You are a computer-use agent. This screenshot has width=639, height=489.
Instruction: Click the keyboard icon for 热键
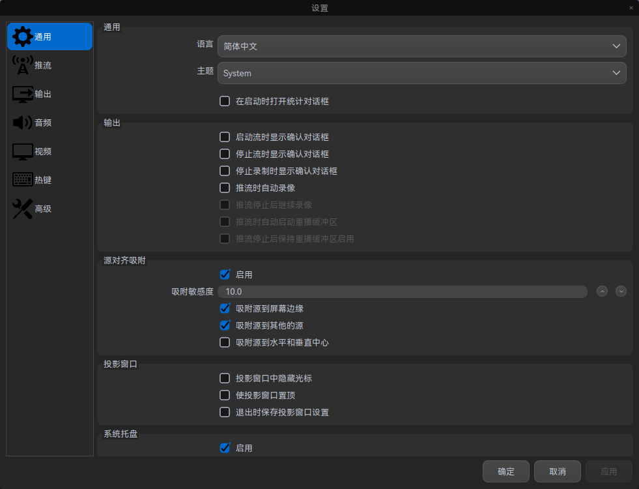tap(22, 180)
